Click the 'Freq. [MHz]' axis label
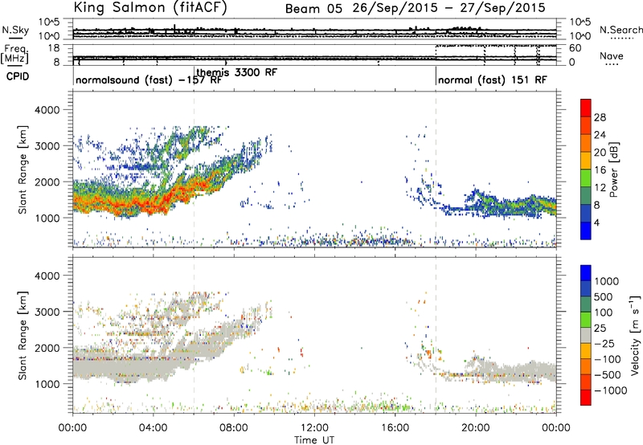Image resolution: width=643 pixels, height=445 pixels. (x=14, y=55)
